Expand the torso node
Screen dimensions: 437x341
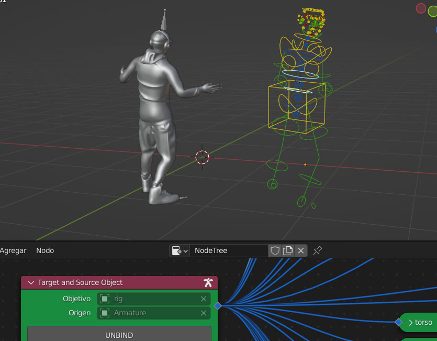pyautogui.click(x=410, y=323)
